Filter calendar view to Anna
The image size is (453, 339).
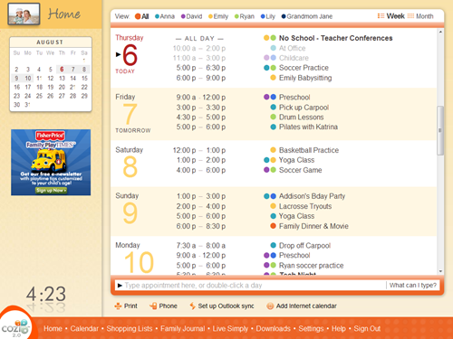(x=165, y=16)
